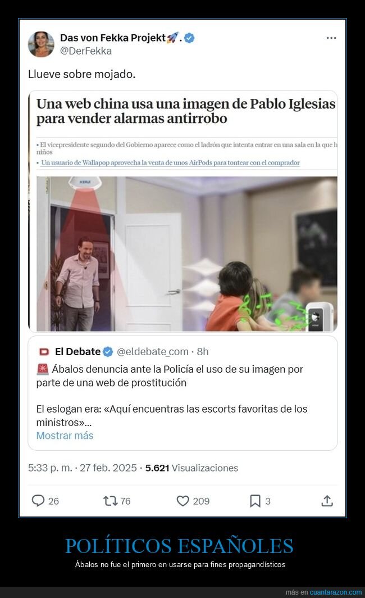The width and height of the screenshot is (365, 598).
Task: Click the reply speech bubble icon
Action: pos(38,500)
